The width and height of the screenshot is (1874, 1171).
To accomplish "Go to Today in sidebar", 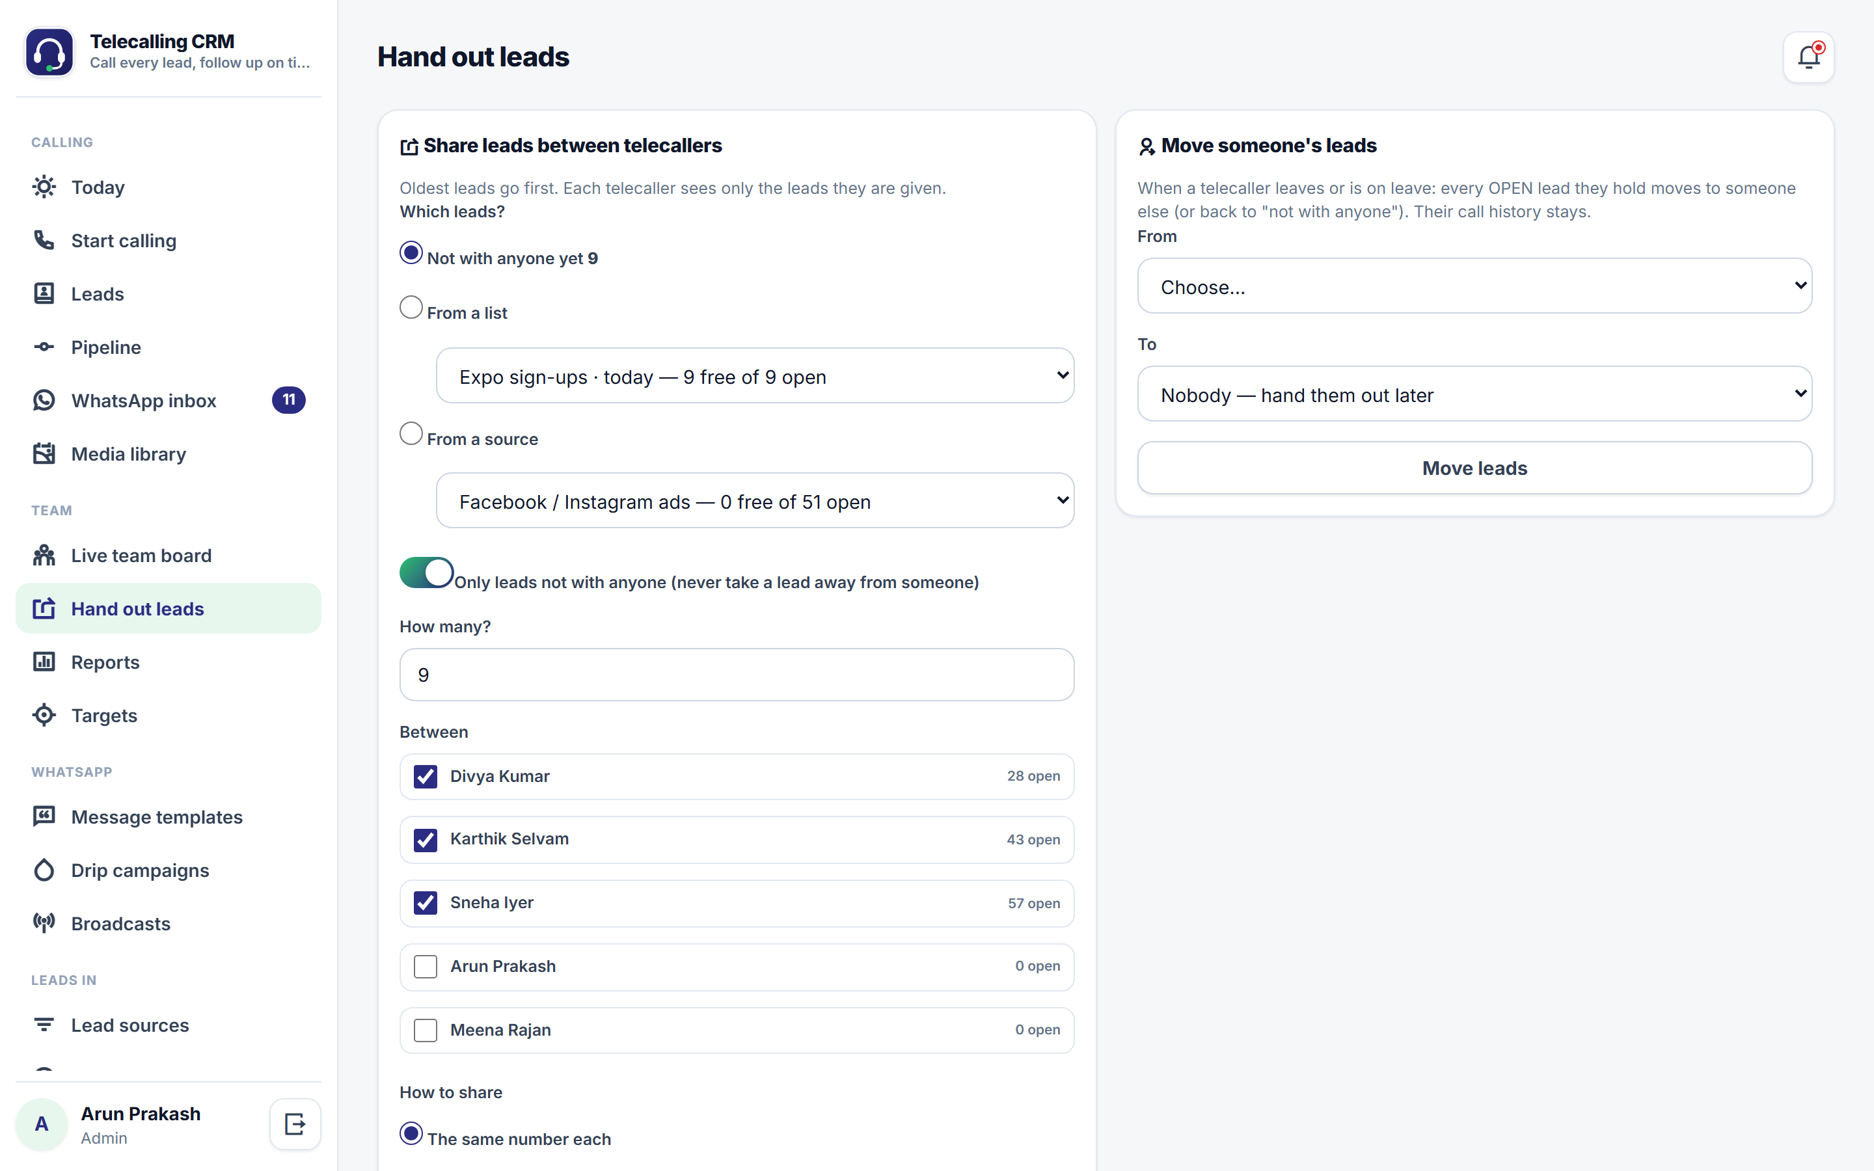I will tap(168, 187).
